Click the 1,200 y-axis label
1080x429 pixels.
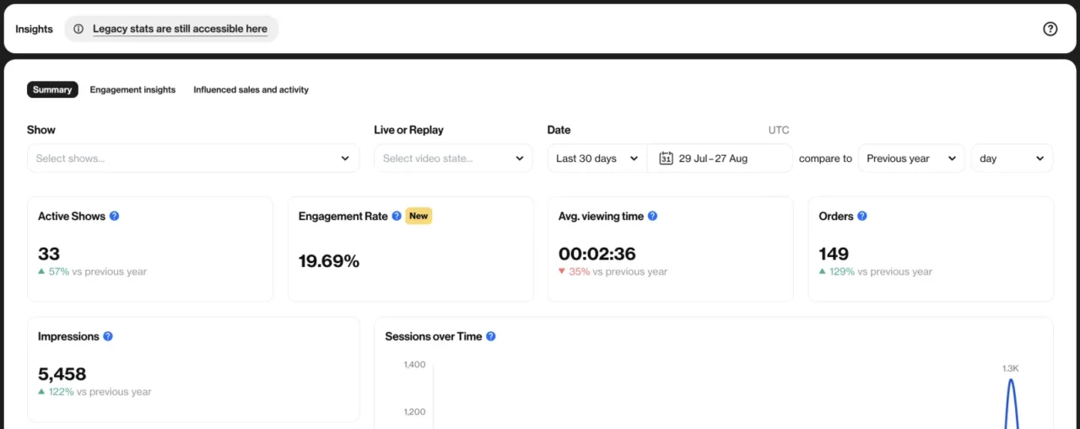pos(414,411)
